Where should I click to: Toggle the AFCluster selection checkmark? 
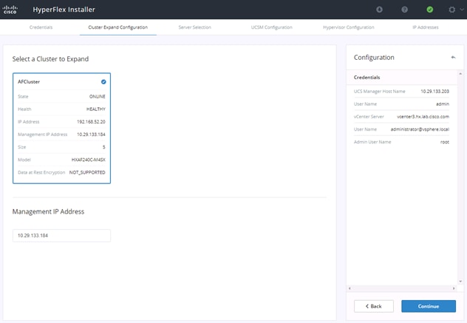pyautogui.click(x=103, y=81)
